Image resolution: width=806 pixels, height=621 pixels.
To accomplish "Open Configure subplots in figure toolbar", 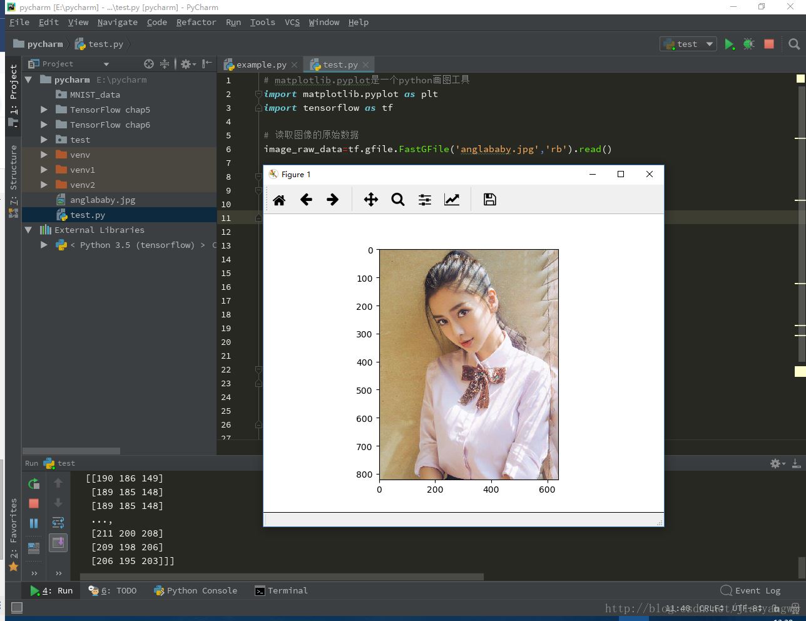I will pyautogui.click(x=425, y=200).
